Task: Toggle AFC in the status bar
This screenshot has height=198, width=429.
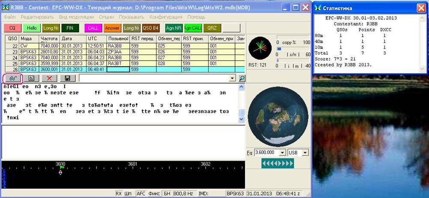Action: click(141, 193)
